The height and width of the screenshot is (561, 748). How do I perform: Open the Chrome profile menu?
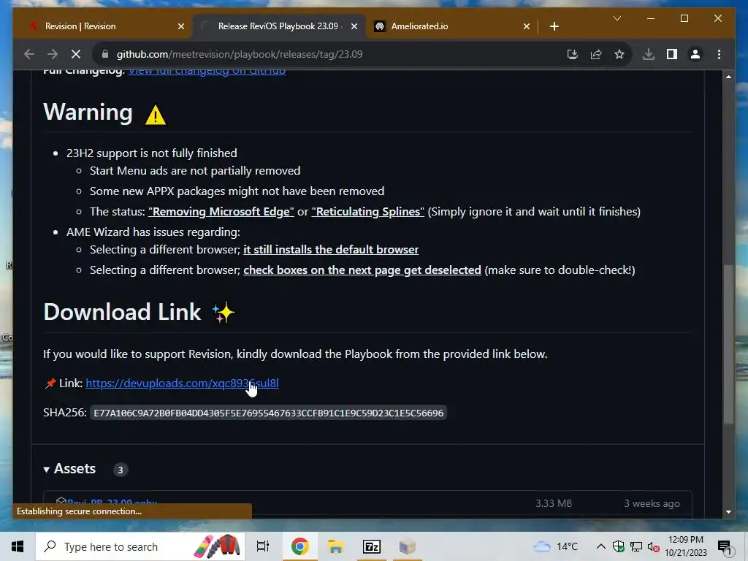coord(695,54)
